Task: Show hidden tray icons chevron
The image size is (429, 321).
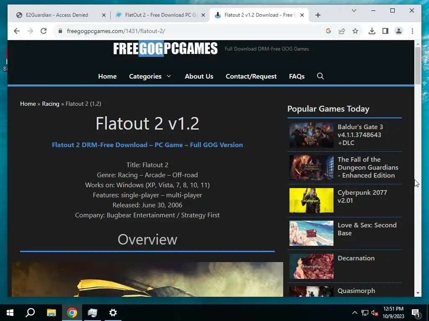Action: click(x=354, y=313)
